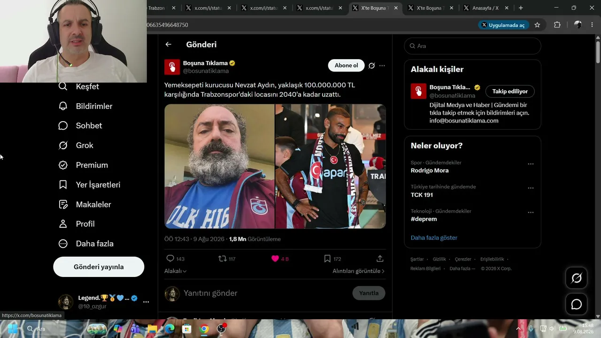Open the Windows Start menu
The height and width of the screenshot is (338, 601).
tap(13, 329)
